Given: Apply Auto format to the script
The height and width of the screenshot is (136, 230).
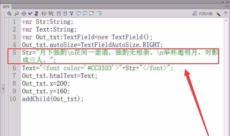Looking at the screenshot, I should pyautogui.click(x=36, y=14).
